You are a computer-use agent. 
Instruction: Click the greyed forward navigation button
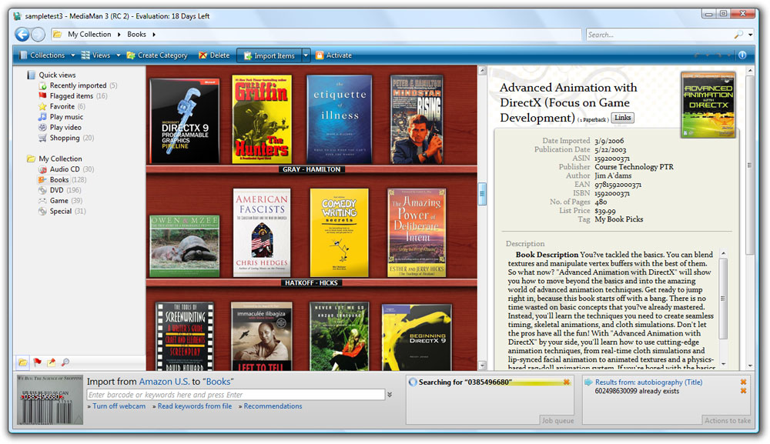(x=38, y=35)
